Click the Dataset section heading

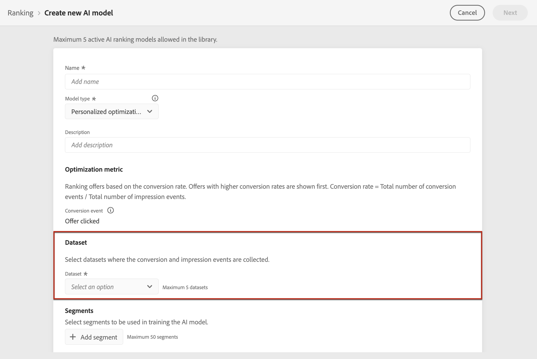pyautogui.click(x=76, y=243)
